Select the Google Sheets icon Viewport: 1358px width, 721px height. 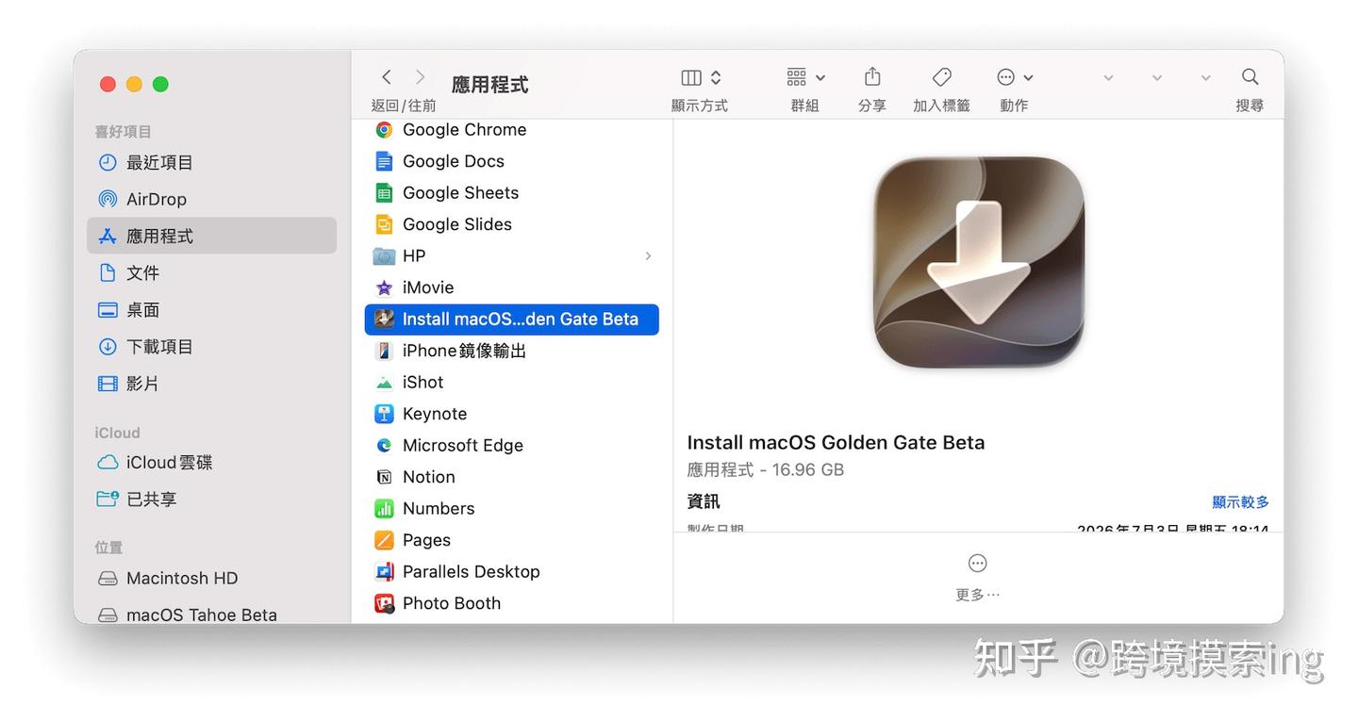pos(384,193)
